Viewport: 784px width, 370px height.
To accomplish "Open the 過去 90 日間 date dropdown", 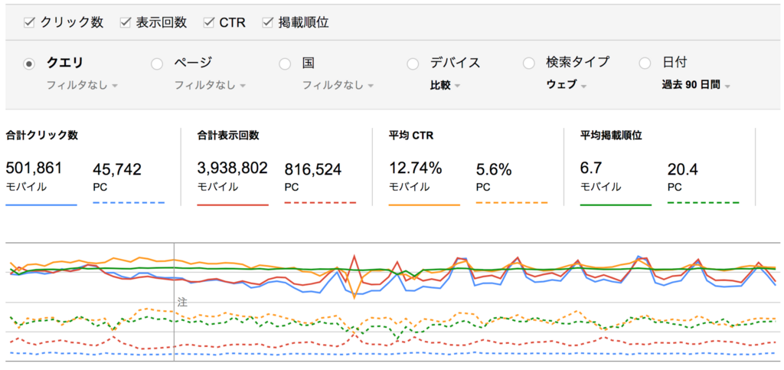I will [x=696, y=86].
